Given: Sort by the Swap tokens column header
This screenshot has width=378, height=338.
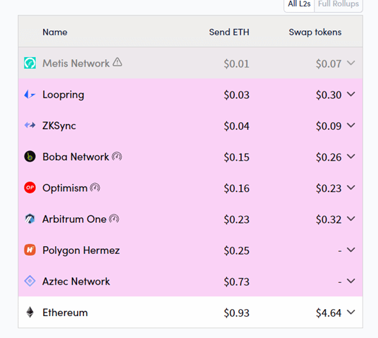Looking at the screenshot, I should click(x=315, y=32).
